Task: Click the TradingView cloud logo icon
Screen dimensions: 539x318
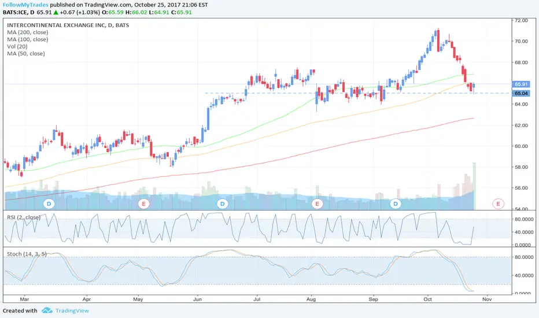Action: click(x=47, y=310)
